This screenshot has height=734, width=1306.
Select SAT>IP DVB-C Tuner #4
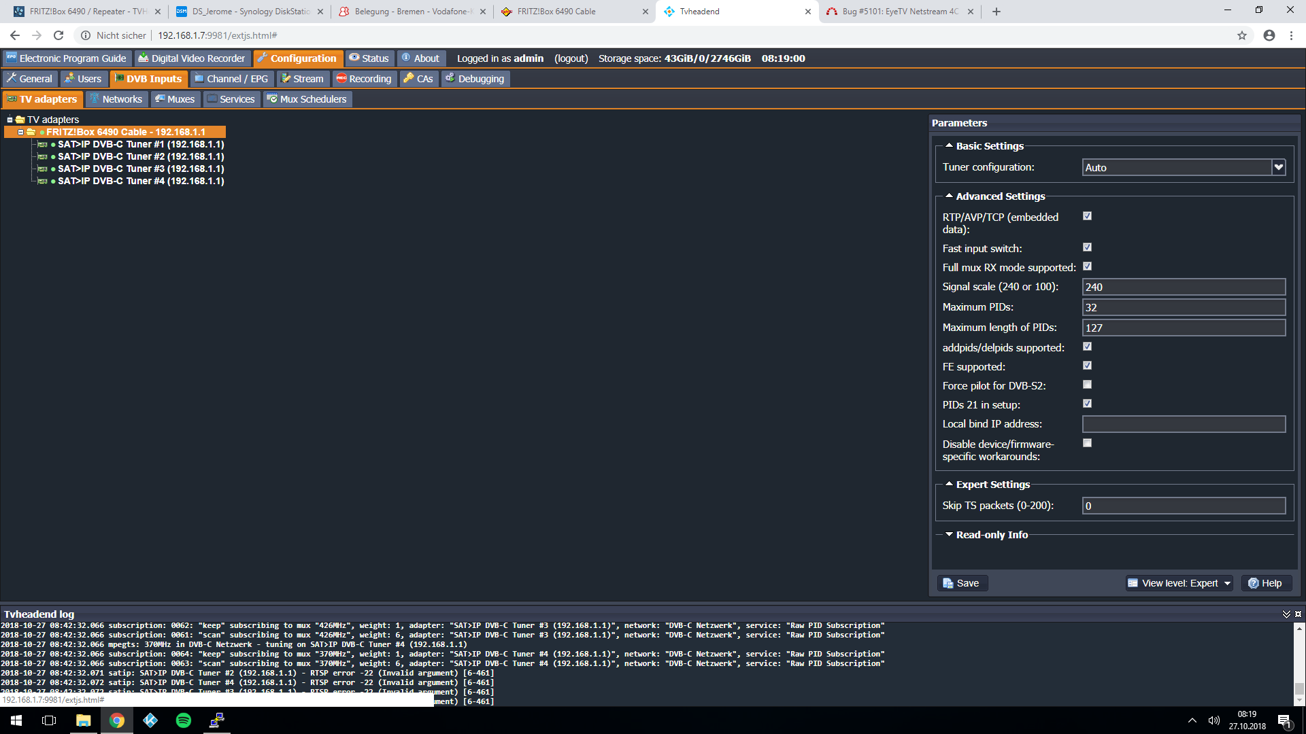click(141, 181)
